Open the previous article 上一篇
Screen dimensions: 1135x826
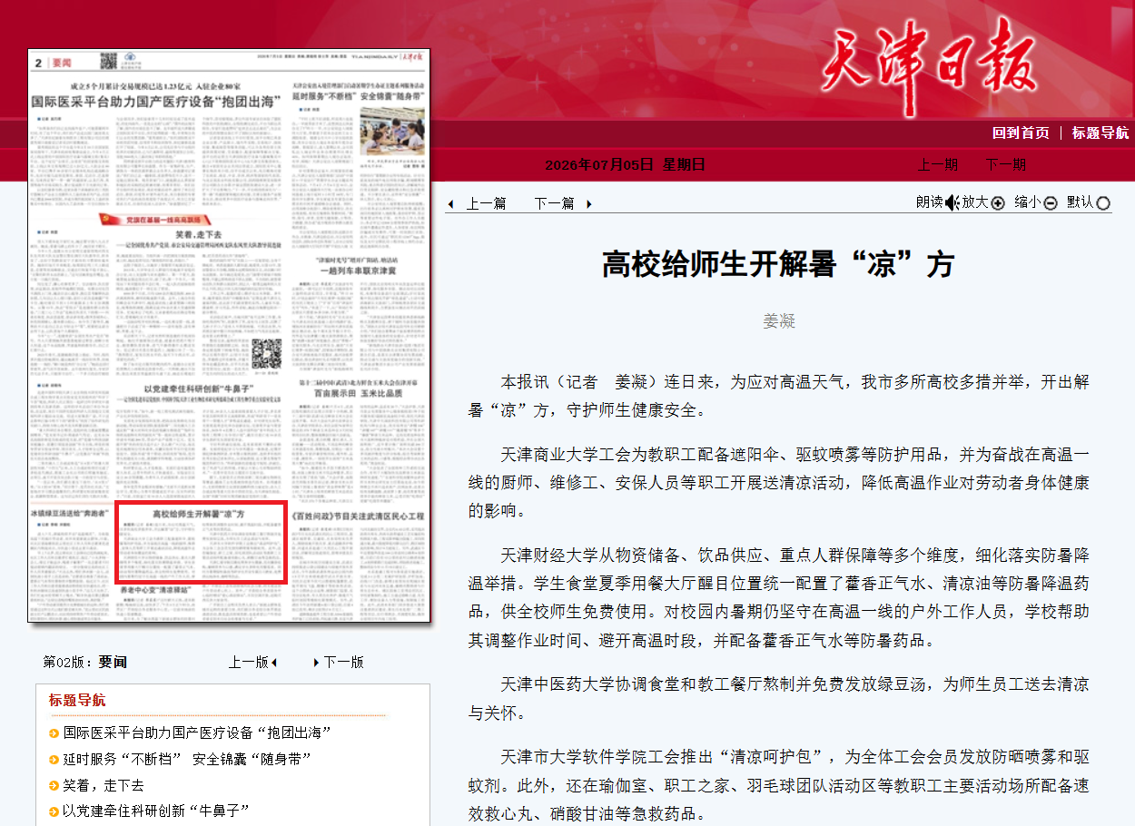coord(486,203)
